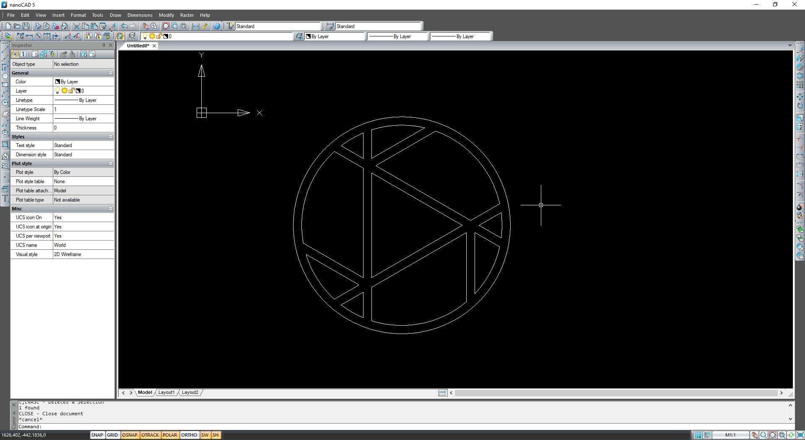805x440 pixels.
Task: Select the Ellipse tool in draw toolbar
Action: click(x=5, y=132)
